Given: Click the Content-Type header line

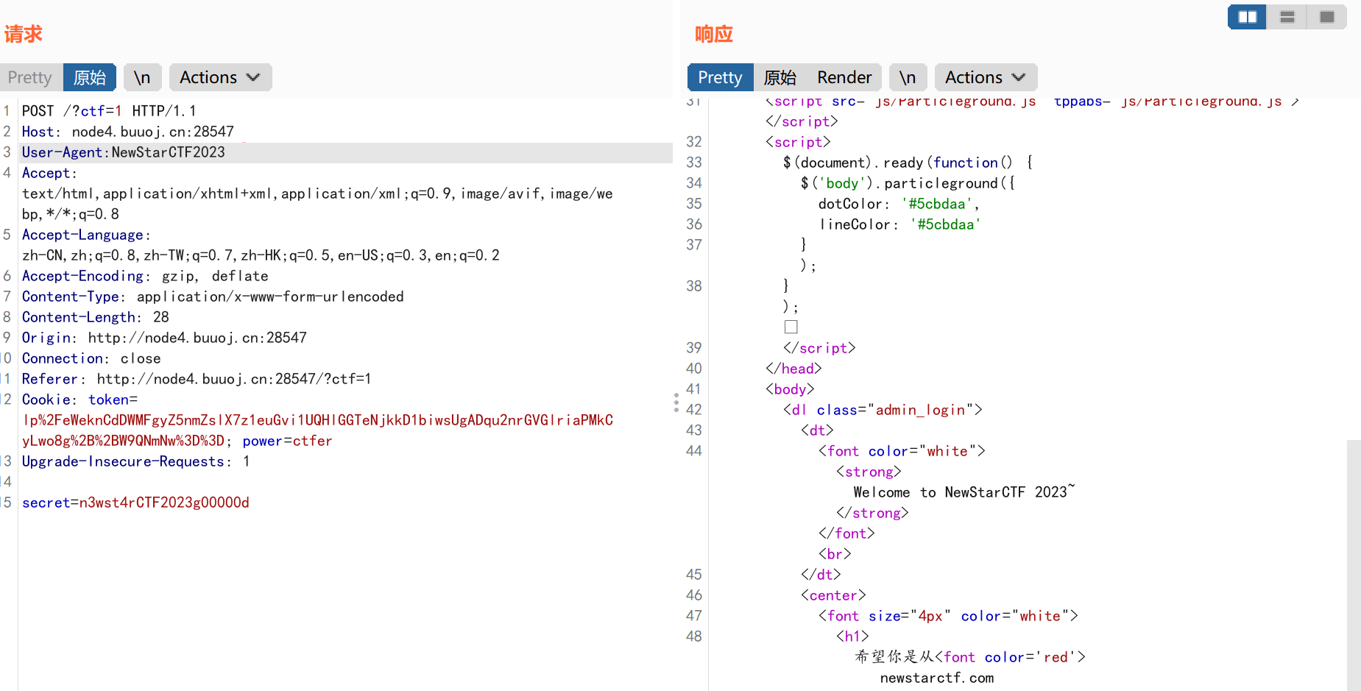Looking at the screenshot, I should click(213, 297).
